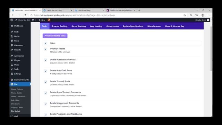This screenshot has width=222, height=125.
Task: Click the New button in admin bar
Action: point(42,20)
